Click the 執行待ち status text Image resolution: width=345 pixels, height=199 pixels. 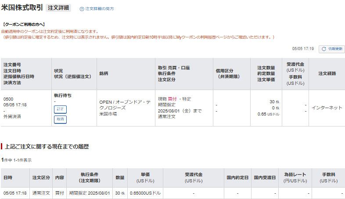tap(63, 95)
